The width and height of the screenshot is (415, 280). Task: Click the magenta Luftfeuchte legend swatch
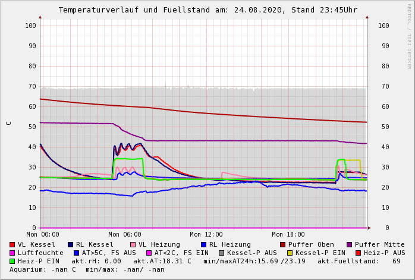tap(12, 253)
